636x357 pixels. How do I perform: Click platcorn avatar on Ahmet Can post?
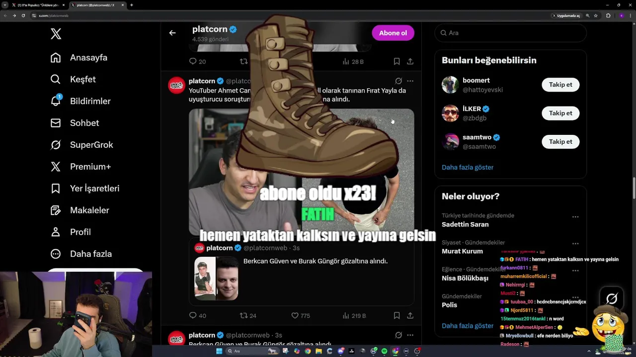[176, 85]
